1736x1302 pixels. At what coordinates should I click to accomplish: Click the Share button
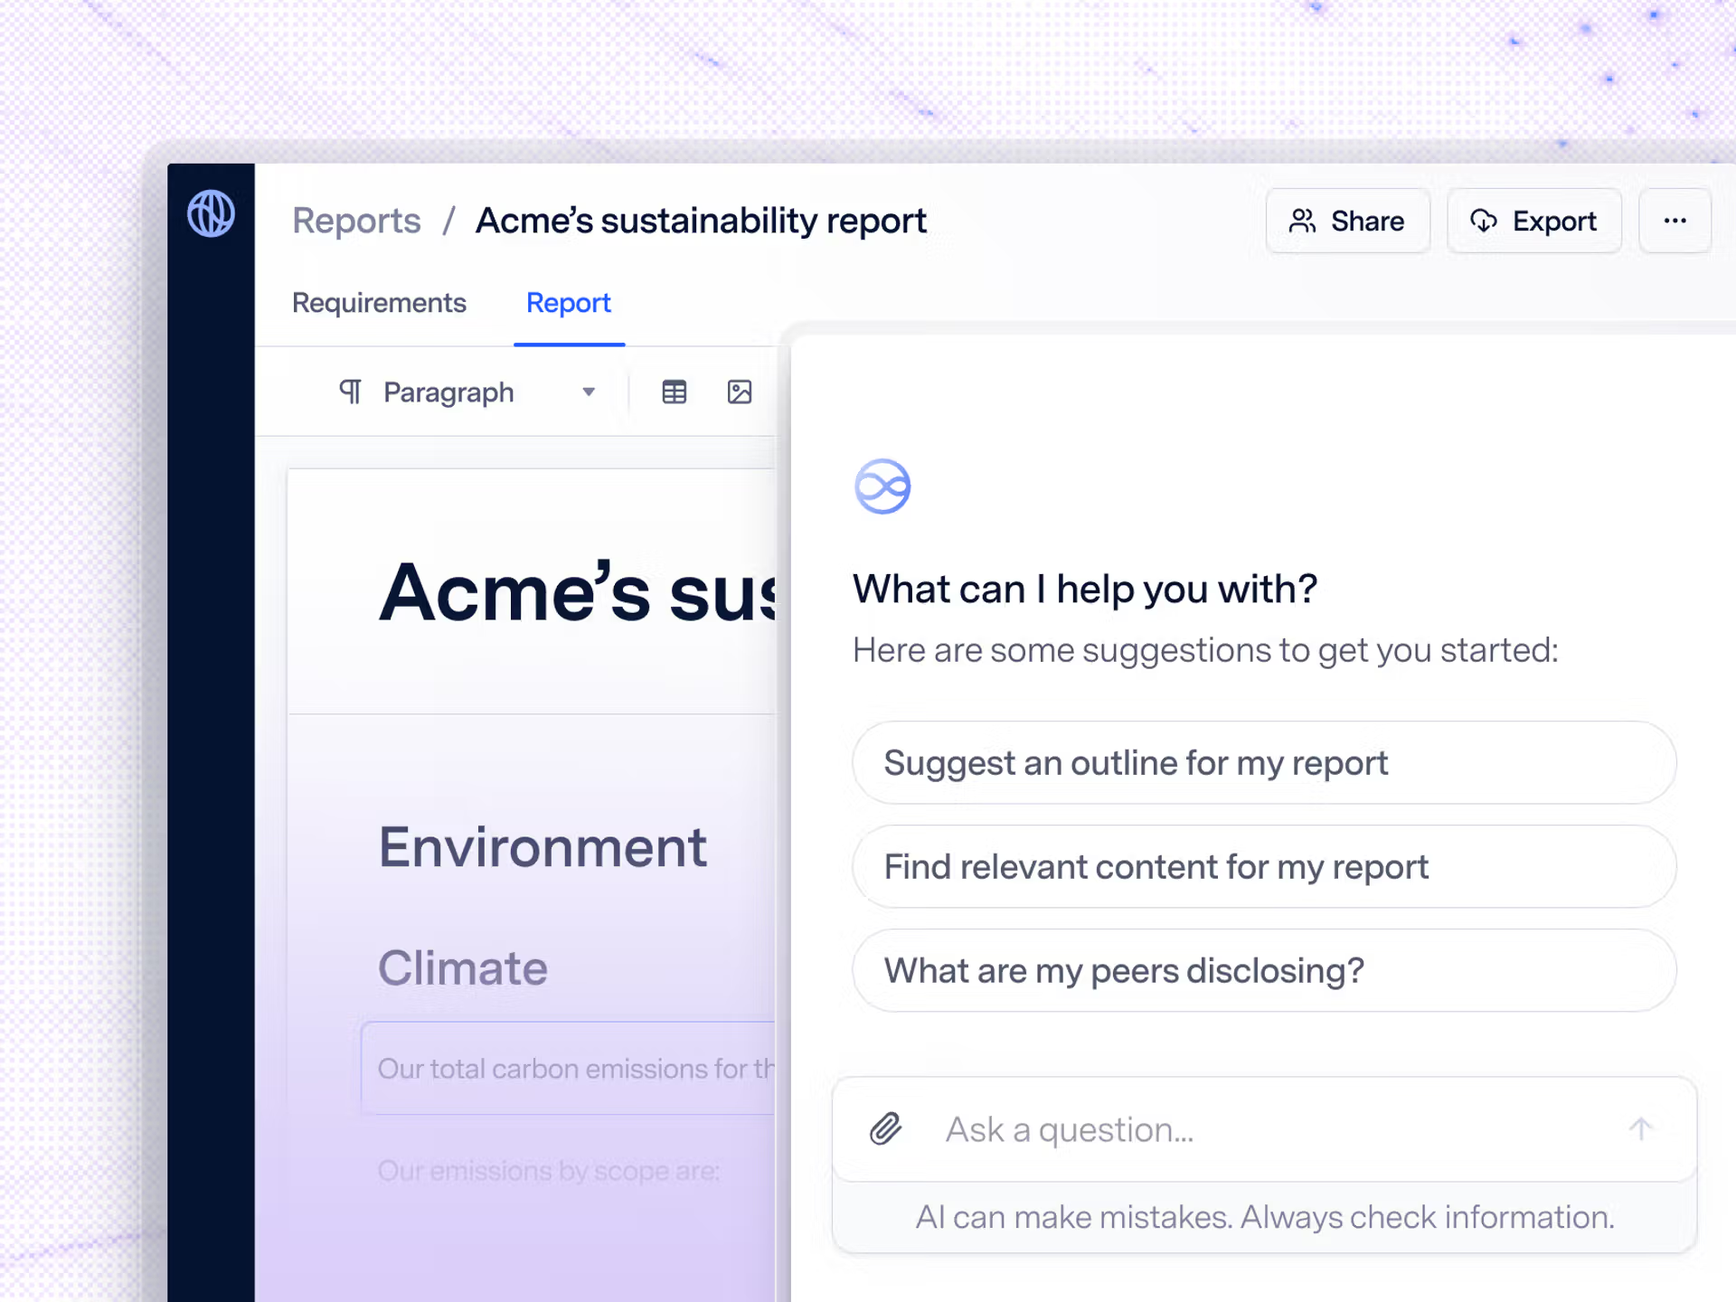1347,221
